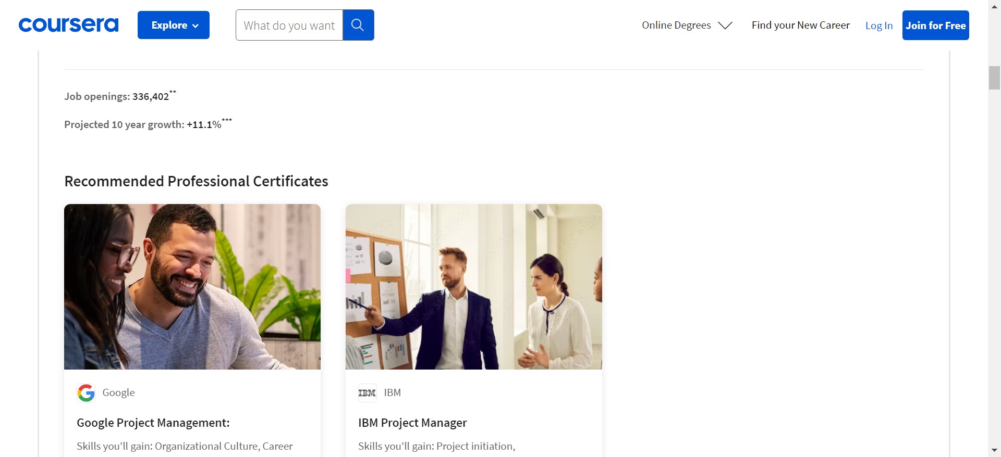This screenshot has height=457, width=1001.
Task: Open Find your New Career
Action: (x=800, y=25)
